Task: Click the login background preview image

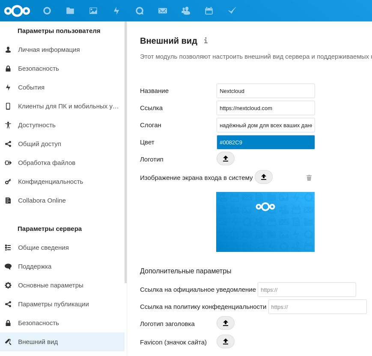Action: 265,222
